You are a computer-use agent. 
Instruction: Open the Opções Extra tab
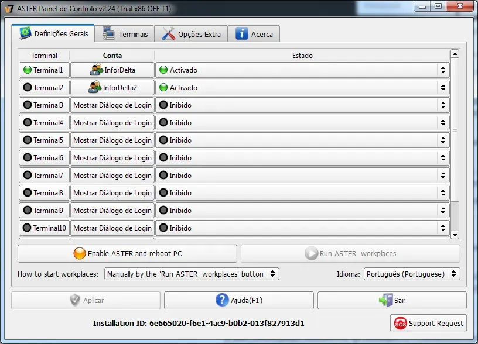(192, 33)
